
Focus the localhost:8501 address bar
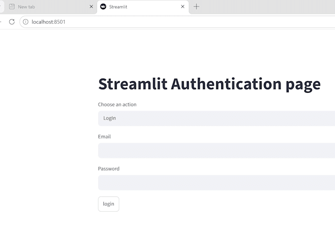[x=177, y=22]
